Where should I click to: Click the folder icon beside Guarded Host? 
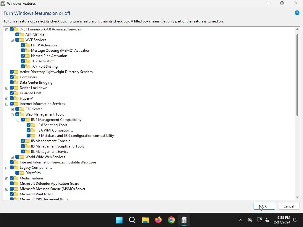coord(16,93)
